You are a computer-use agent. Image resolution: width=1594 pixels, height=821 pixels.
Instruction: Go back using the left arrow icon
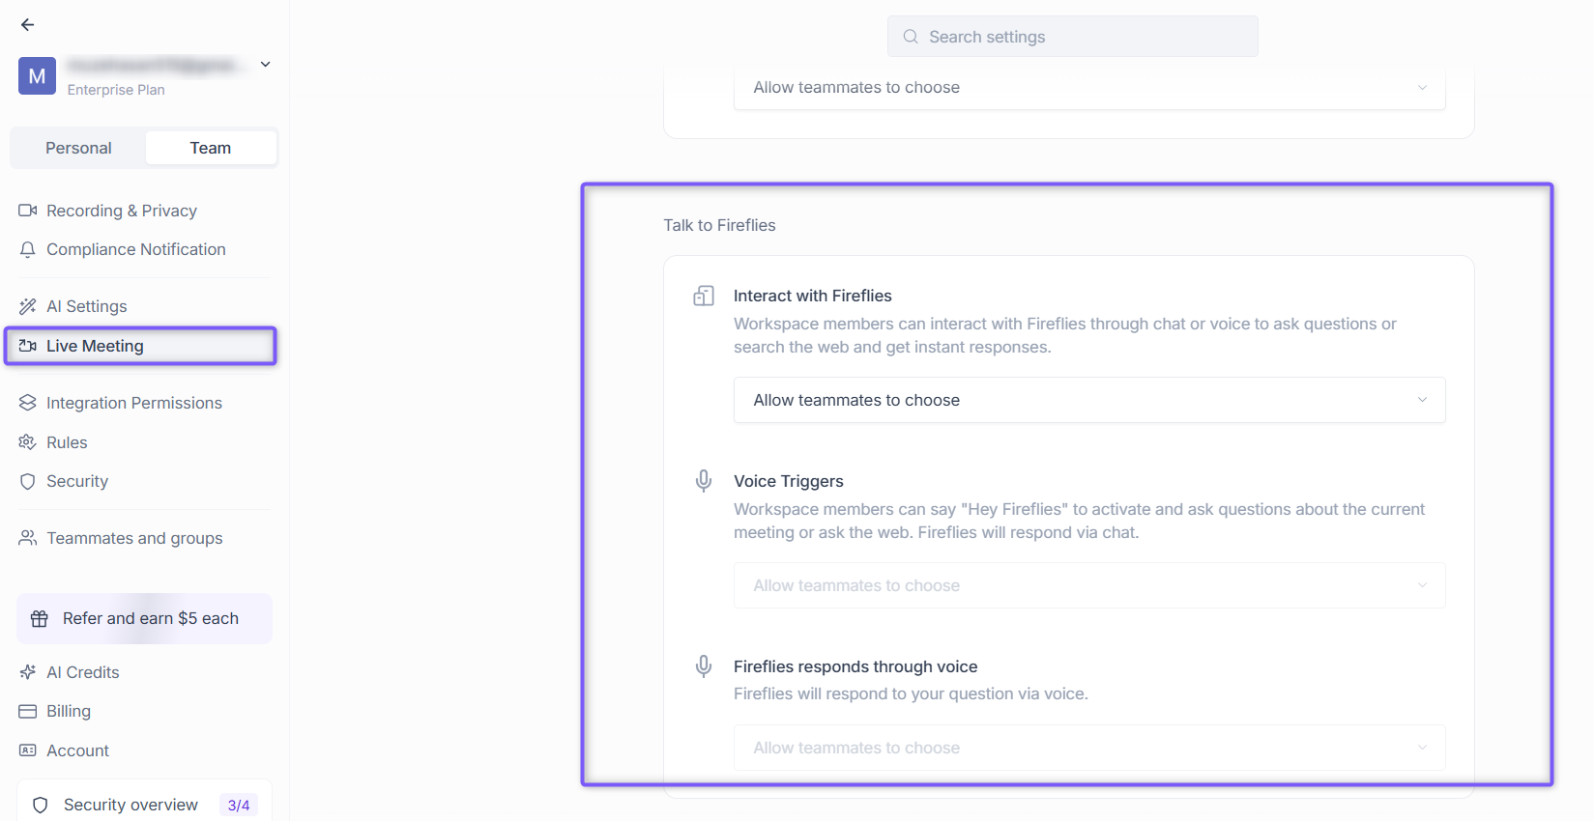[x=27, y=25]
